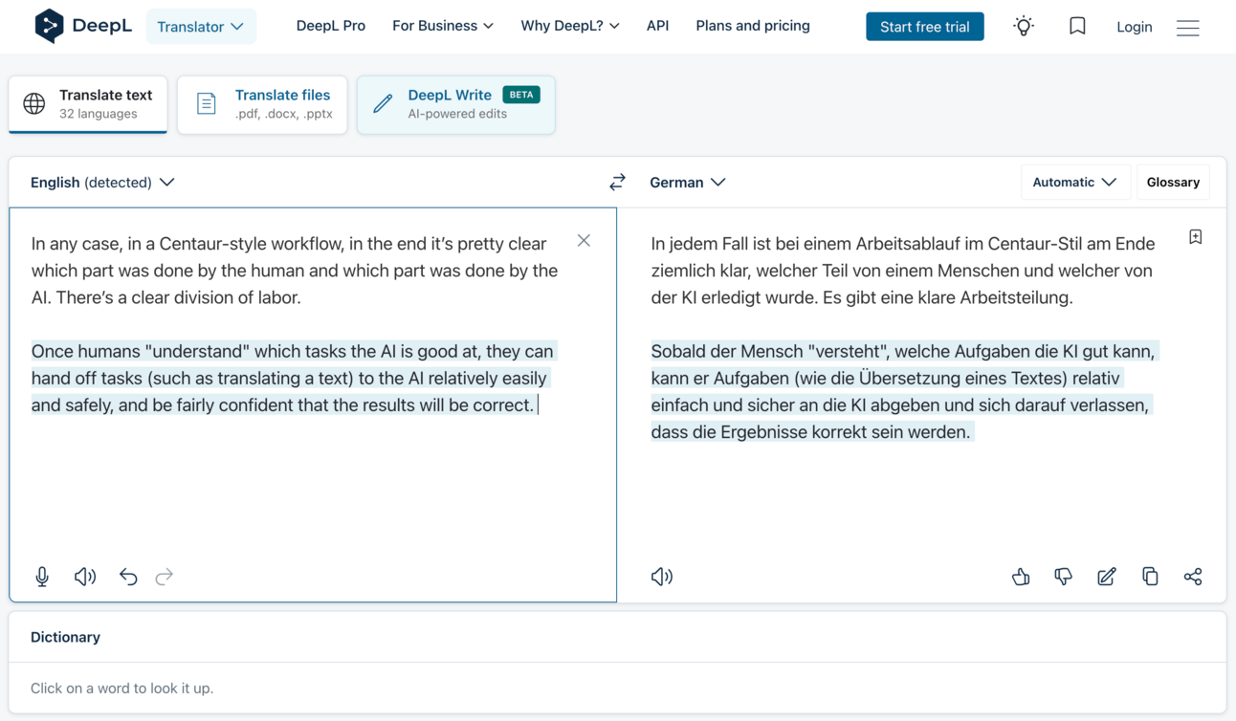
Task: Open the Glossary
Action: (x=1173, y=182)
